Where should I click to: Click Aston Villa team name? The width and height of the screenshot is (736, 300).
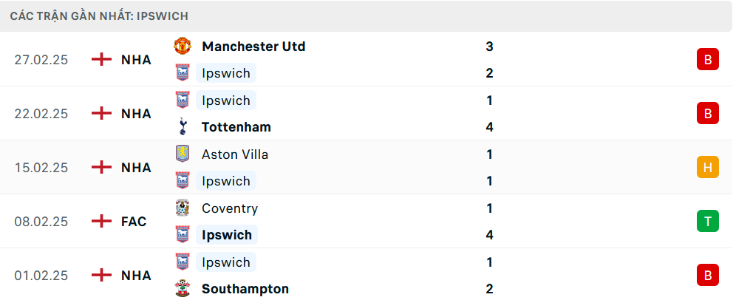(235, 154)
